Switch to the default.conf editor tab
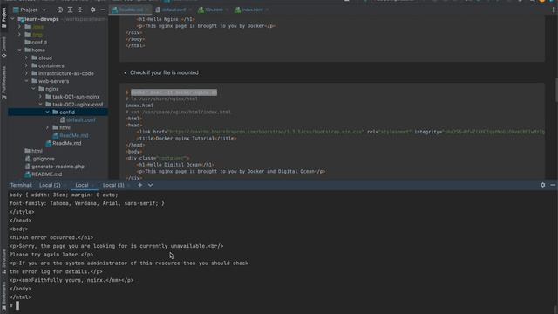558x314 pixels. (x=174, y=10)
